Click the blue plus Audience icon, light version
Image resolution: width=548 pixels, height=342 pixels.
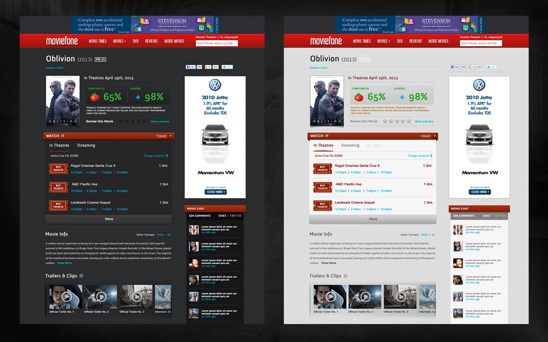point(402,97)
